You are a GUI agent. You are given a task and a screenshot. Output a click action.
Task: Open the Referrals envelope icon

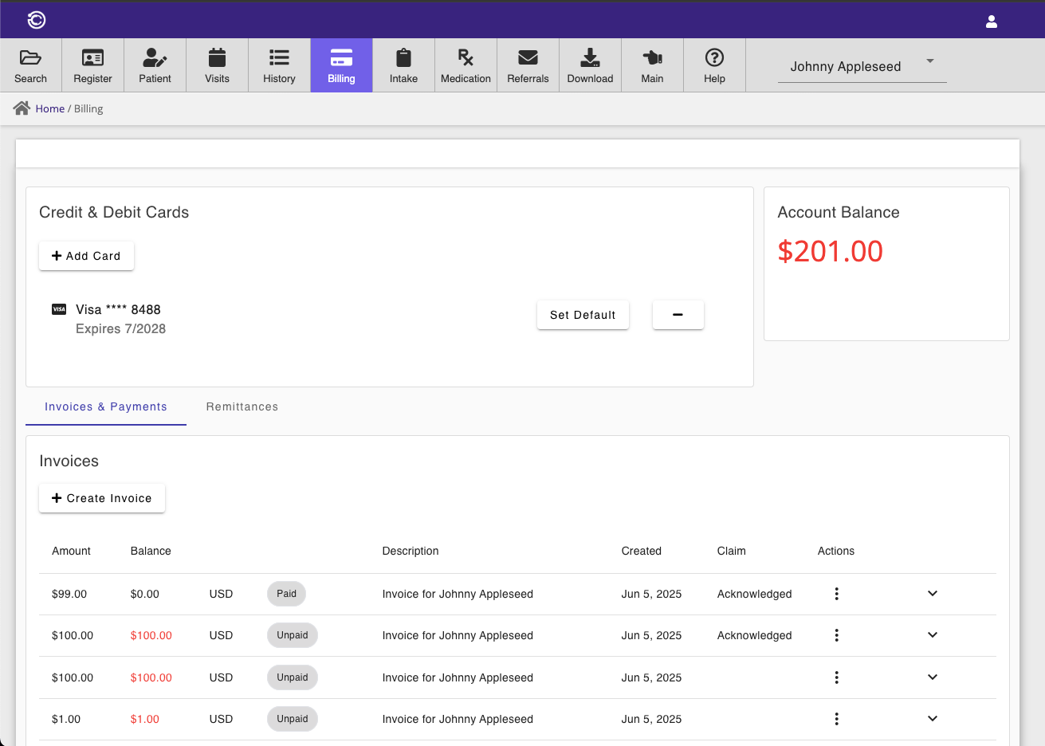click(528, 65)
